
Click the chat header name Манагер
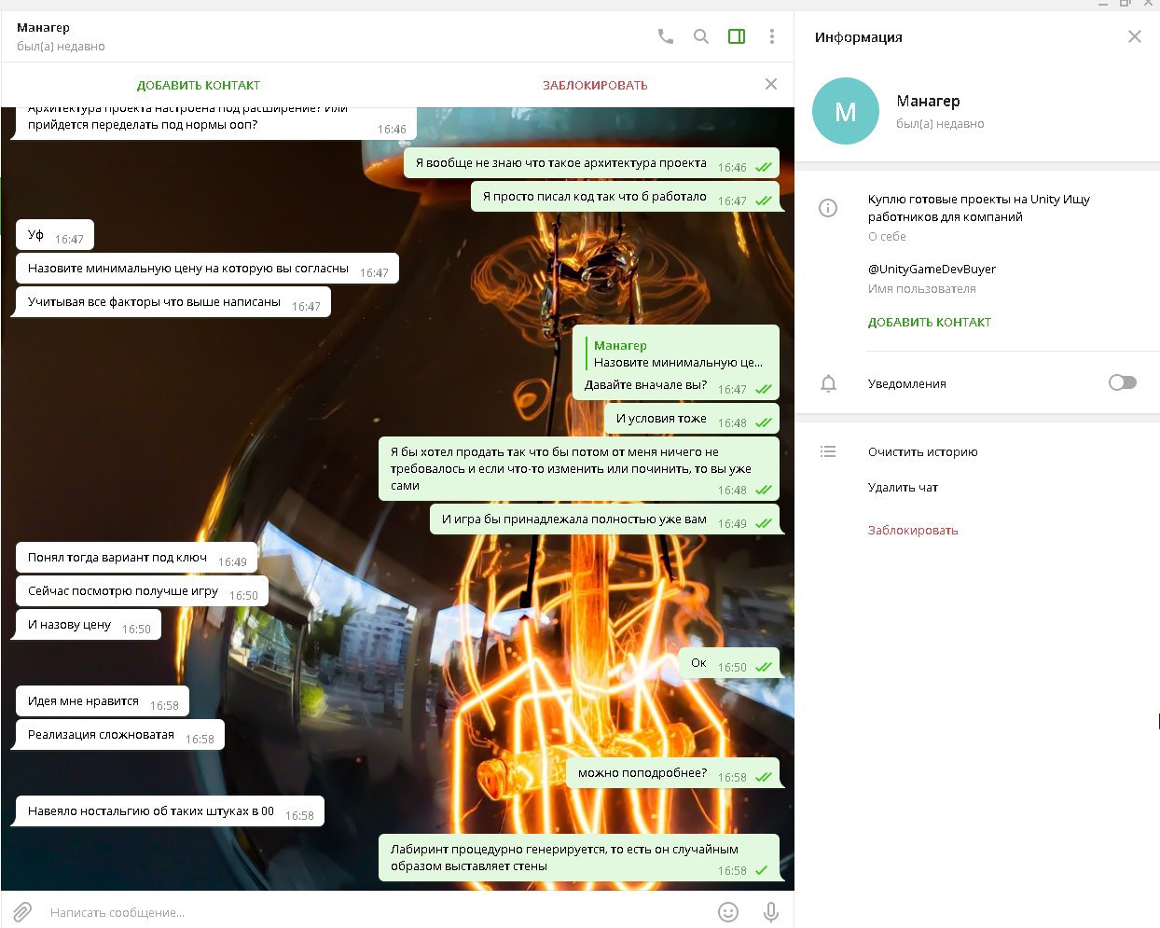43,27
